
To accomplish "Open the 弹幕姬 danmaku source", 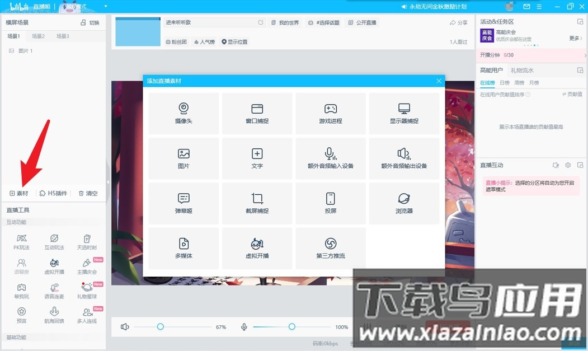I will coord(184,203).
